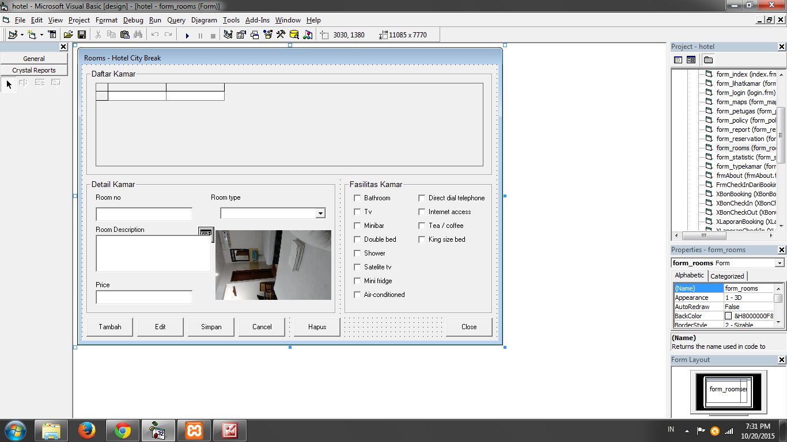Open XAMPP from the taskbar

[x=194, y=430]
